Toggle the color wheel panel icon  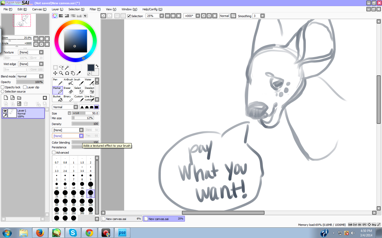(x=55, y=16)
